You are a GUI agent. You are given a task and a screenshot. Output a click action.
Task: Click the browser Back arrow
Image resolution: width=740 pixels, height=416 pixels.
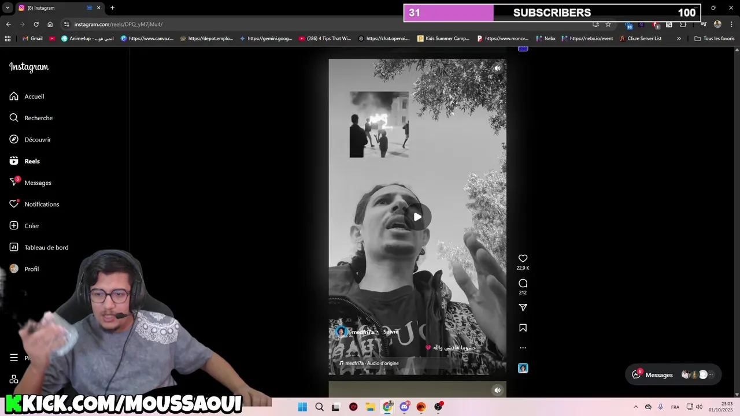(x=8, y=24)
